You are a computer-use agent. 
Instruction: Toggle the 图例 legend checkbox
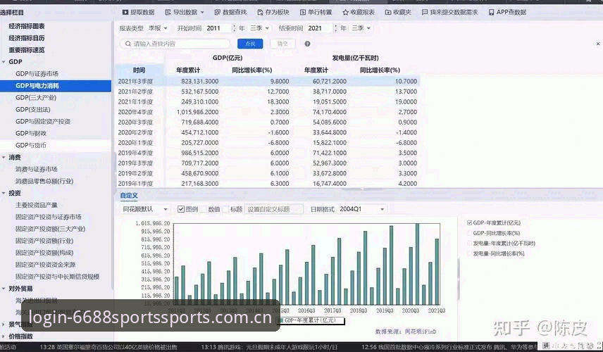coord(181,209)
